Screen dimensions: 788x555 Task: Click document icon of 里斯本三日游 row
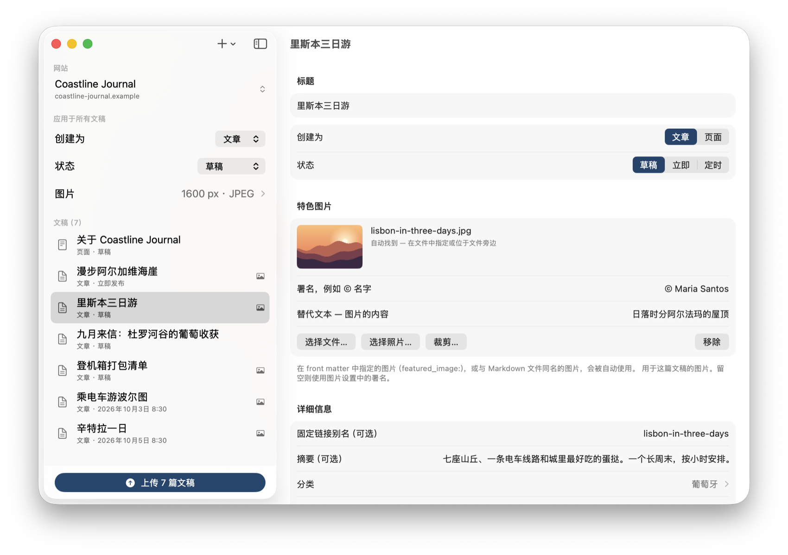pos(62,308)
